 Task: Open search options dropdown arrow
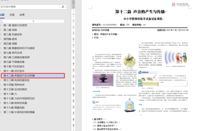(x=66, y=6)
